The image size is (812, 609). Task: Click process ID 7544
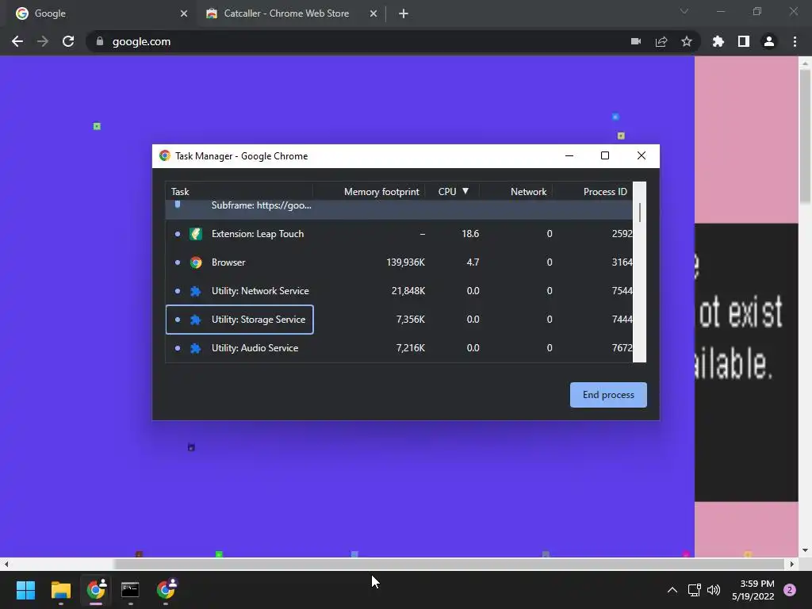coord(622,291)
